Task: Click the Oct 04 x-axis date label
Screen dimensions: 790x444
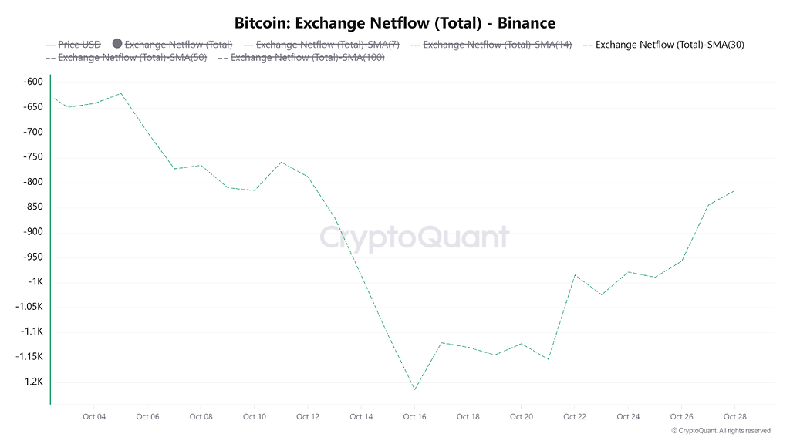Action: coord(93,417)
